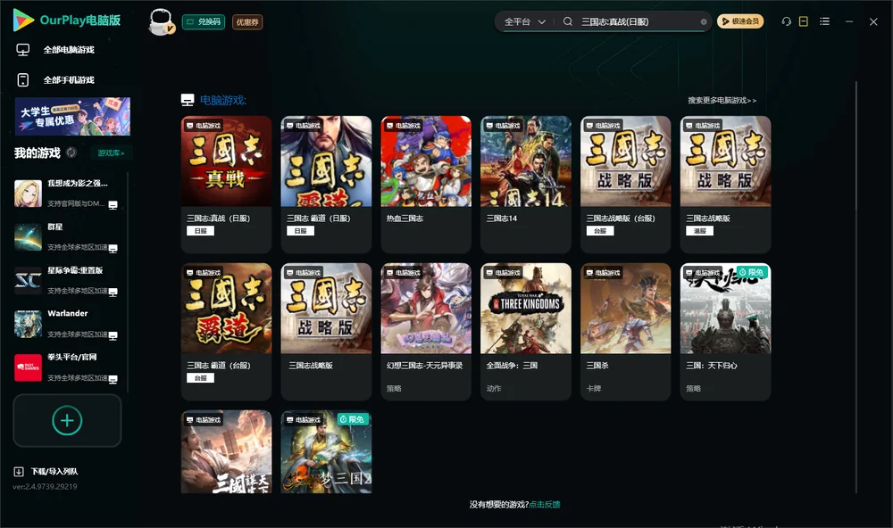Open the 全面战争: 三国 game card
The image size is (893, 528).
pyautogui.click(x=526, y=332)
